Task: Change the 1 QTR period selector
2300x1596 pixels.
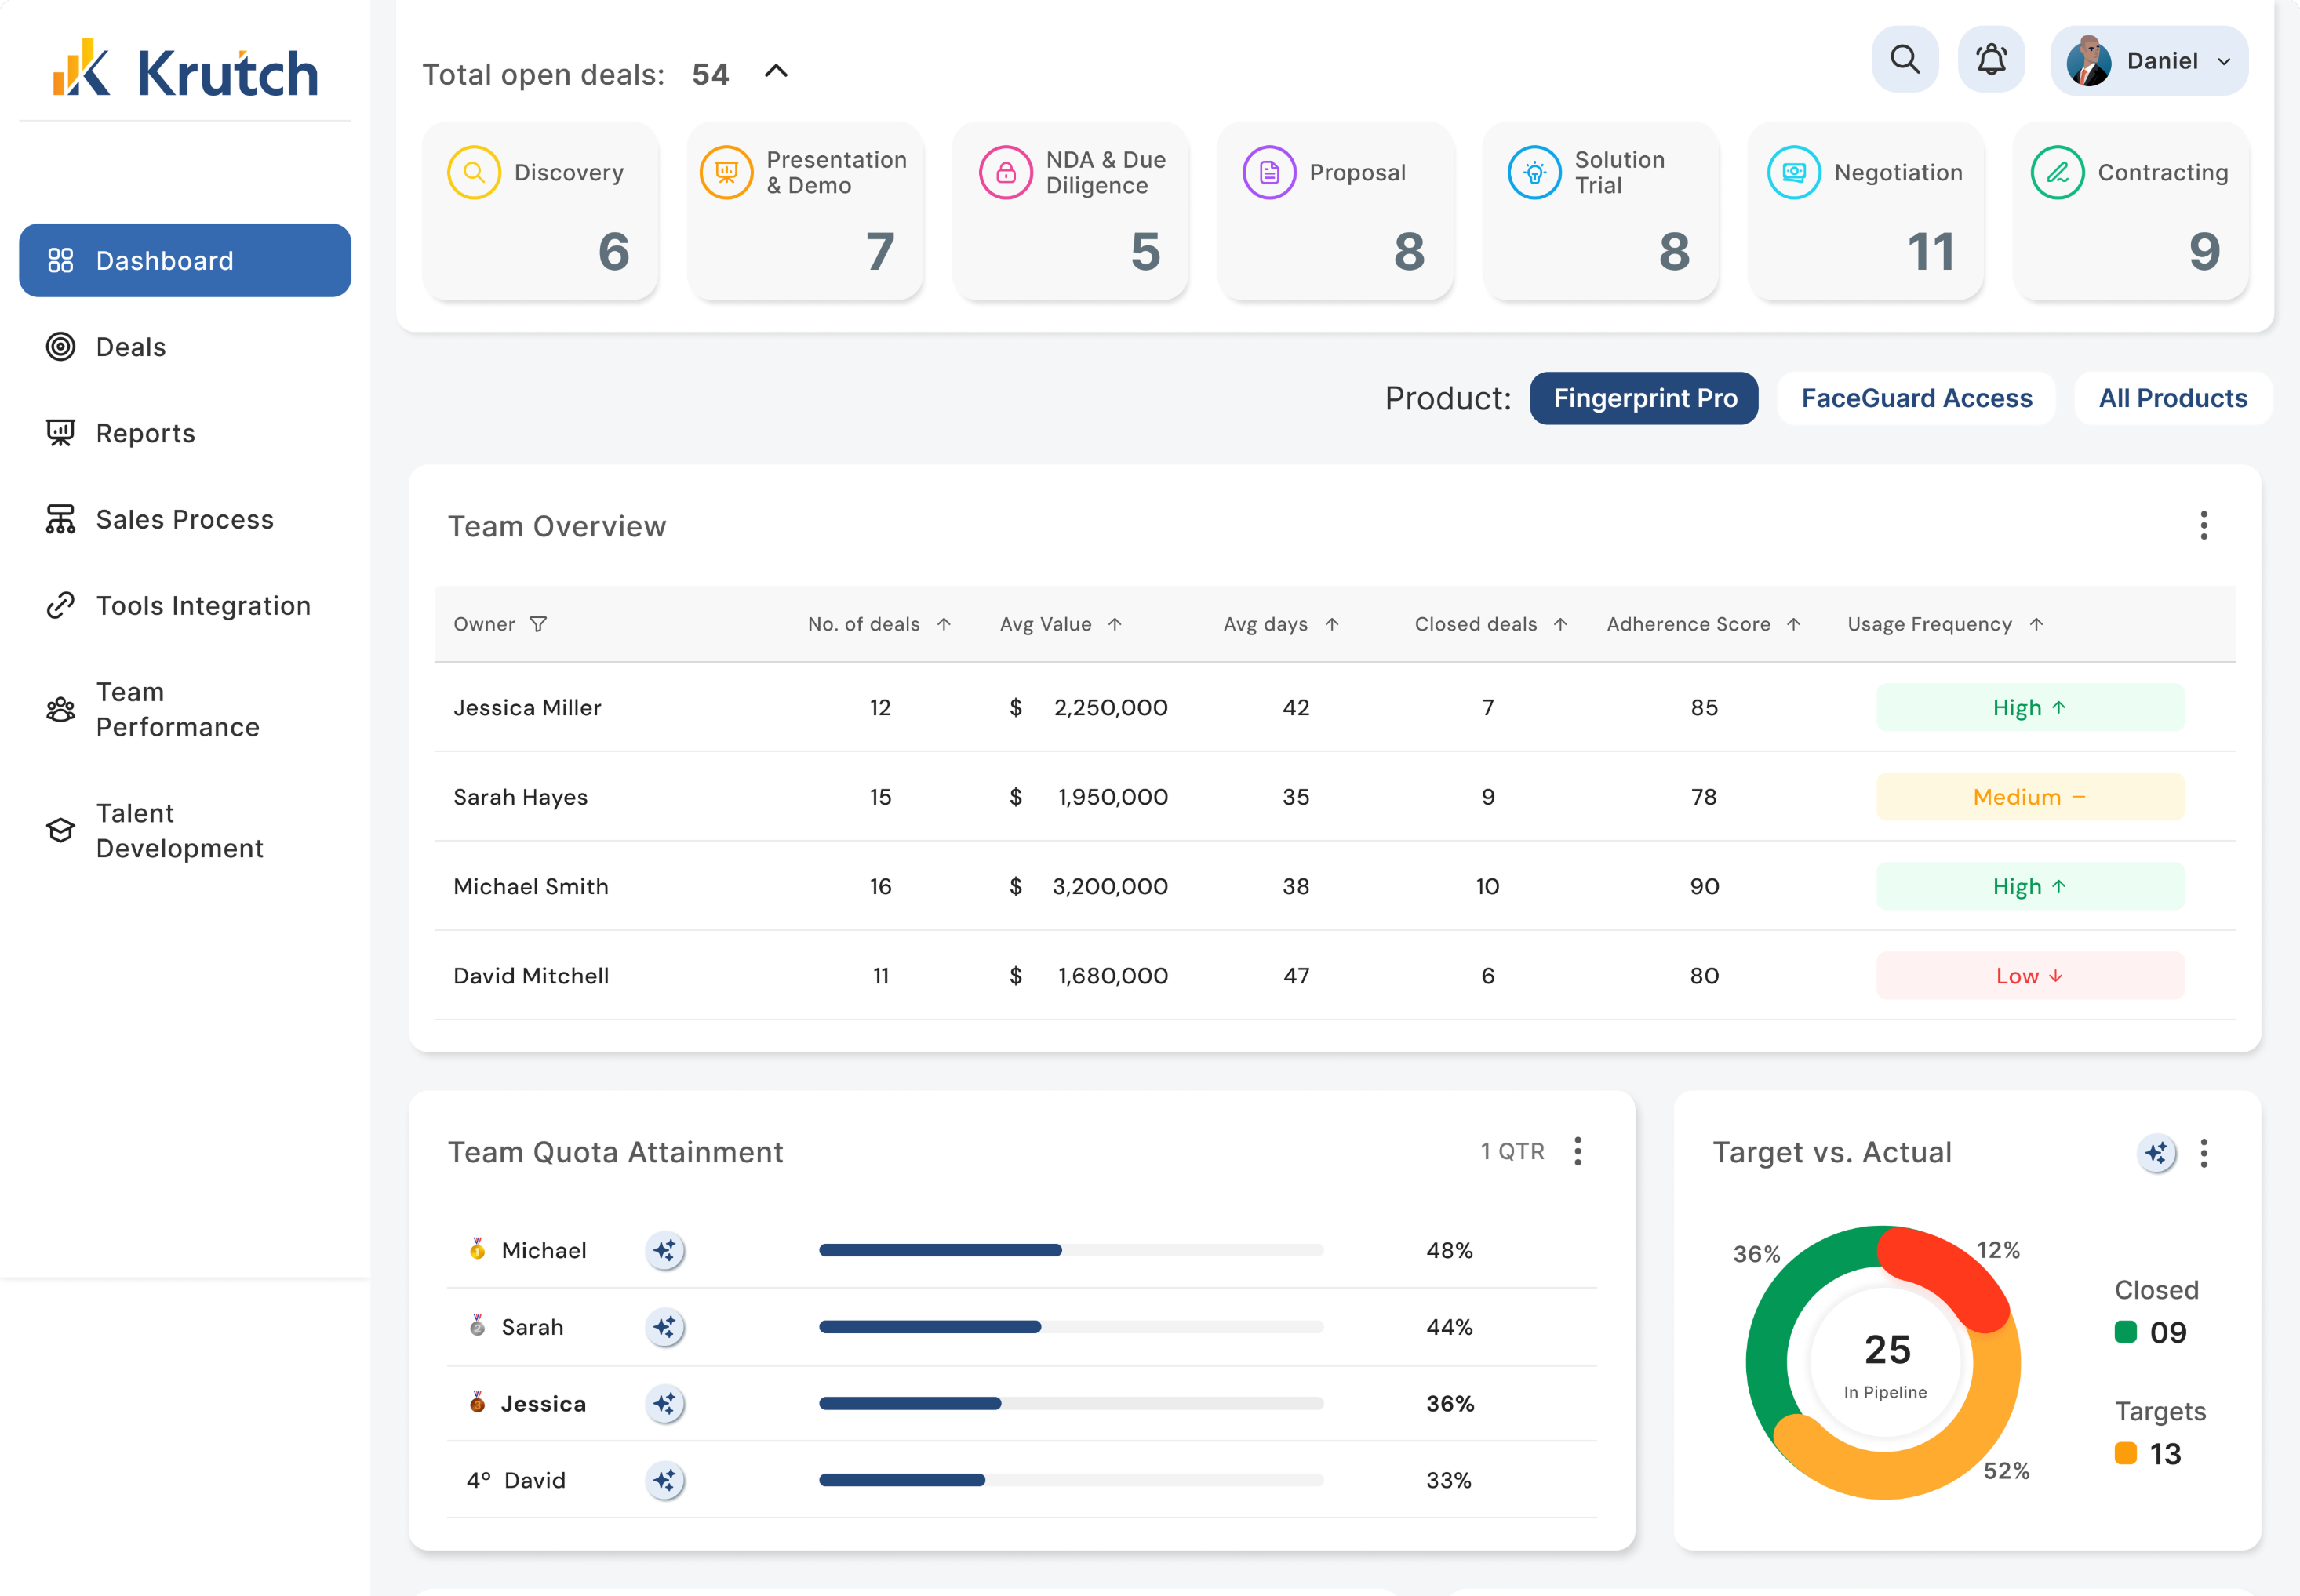Action: click(1512, 1151)
